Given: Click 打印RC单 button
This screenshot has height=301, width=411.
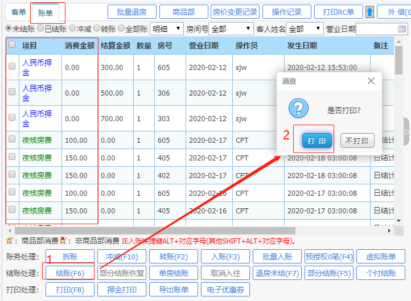Looking at the screenshot, I should 338,12.
